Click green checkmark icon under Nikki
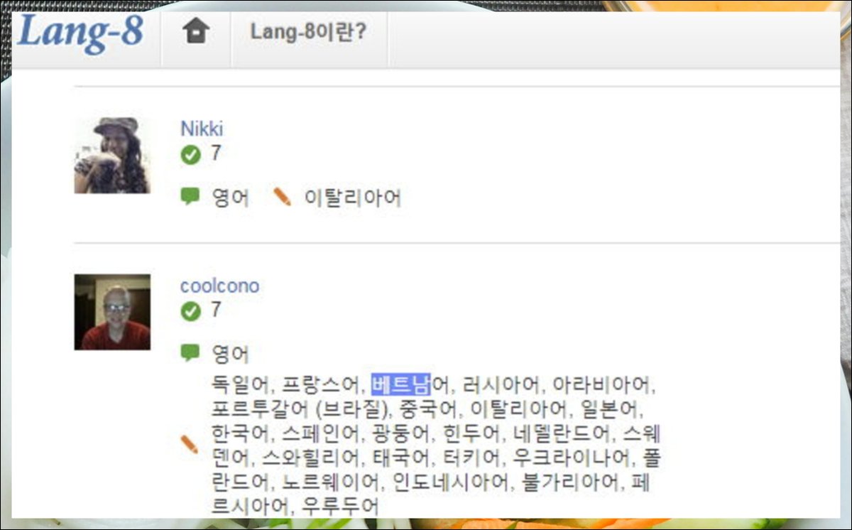 point(191,154)
